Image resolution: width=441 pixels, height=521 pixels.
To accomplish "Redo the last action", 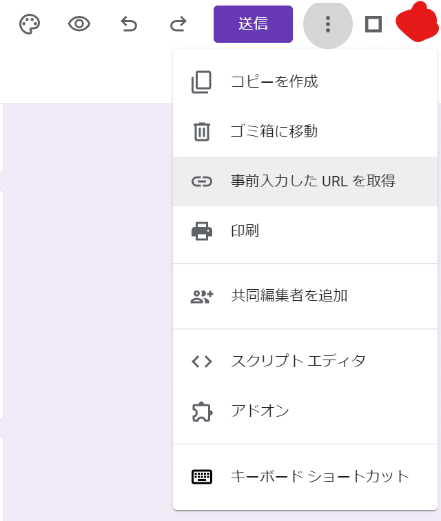I will (x=178, y=24).
